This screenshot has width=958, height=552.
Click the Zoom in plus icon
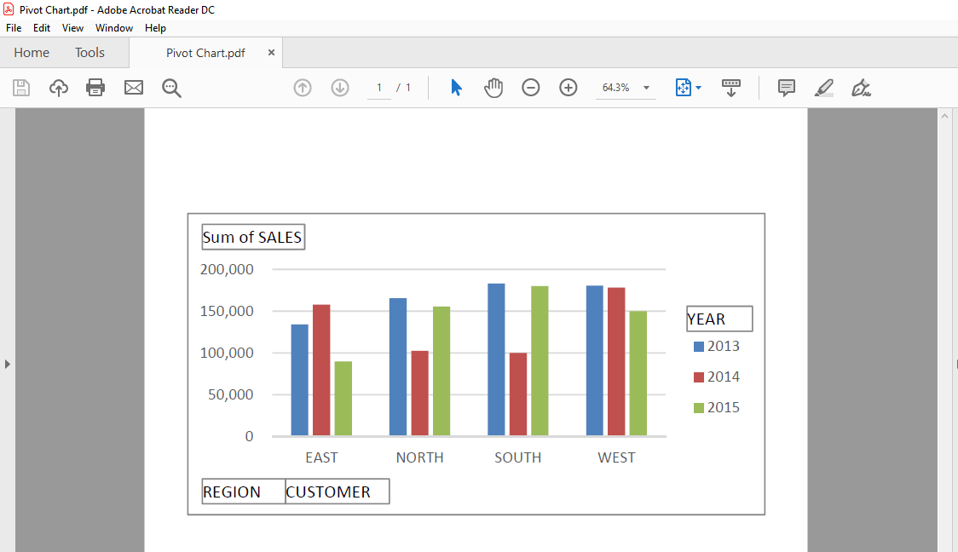tap(568, 88)
